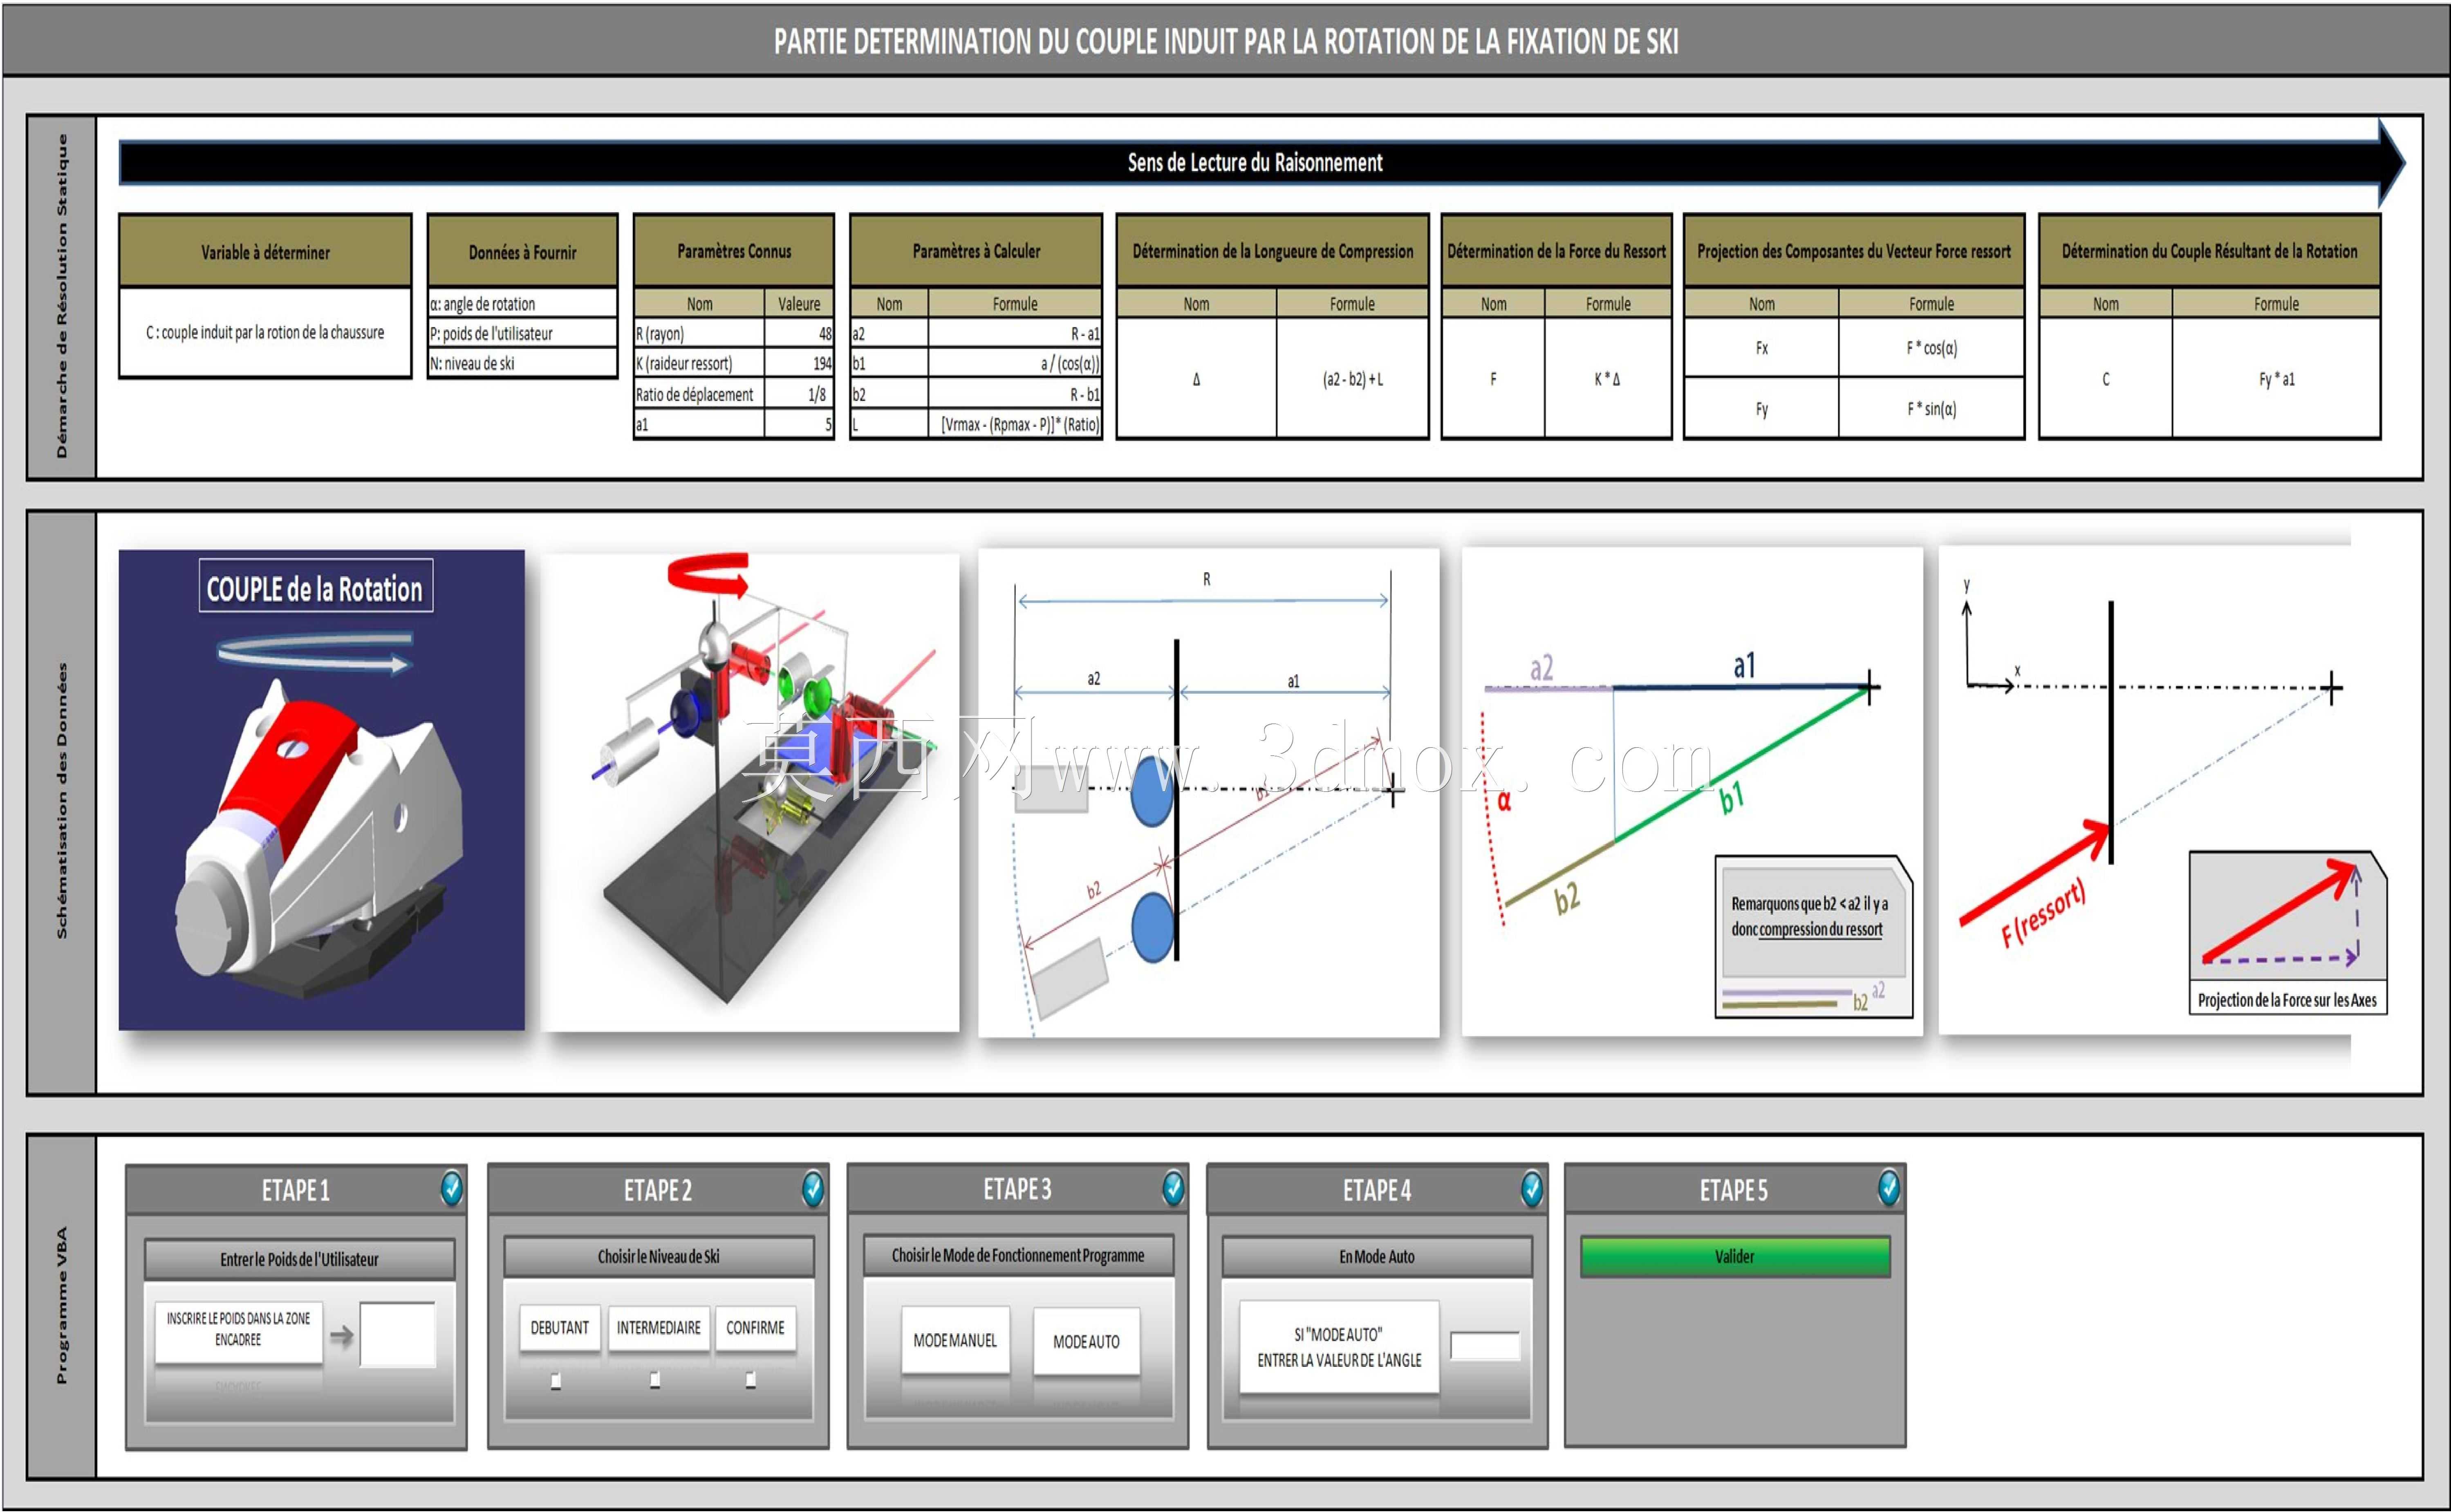Click the "SI MODE AUTO" angle instruction box

coord(1339,1347)
